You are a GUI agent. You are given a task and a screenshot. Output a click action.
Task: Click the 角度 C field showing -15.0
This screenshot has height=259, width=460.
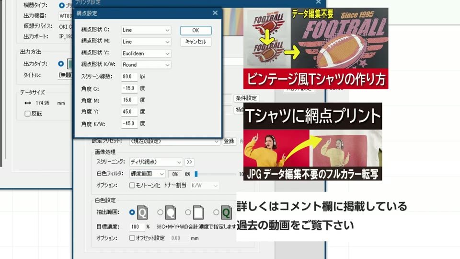pos(129,88)
